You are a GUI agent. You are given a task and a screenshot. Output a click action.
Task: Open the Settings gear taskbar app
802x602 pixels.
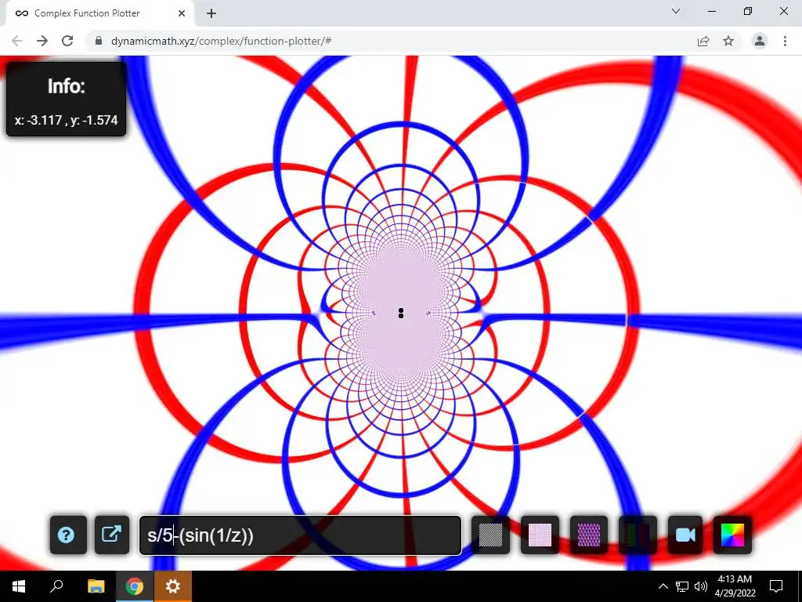[x=173, y=586]
